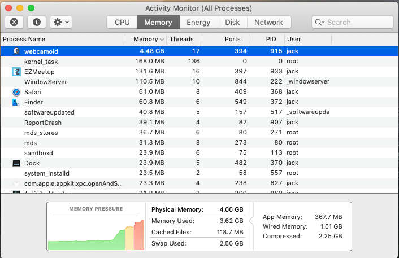Click the _softwareupda user cell
This screenshot has height=258, width=399.
tap(308, 112)
